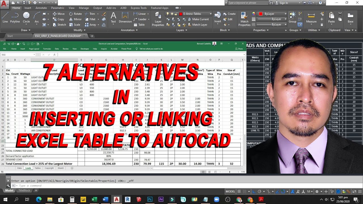Open the Express Tools tab
The width and height of the screenshot is (363, 204).
click(x=139, y=8)
